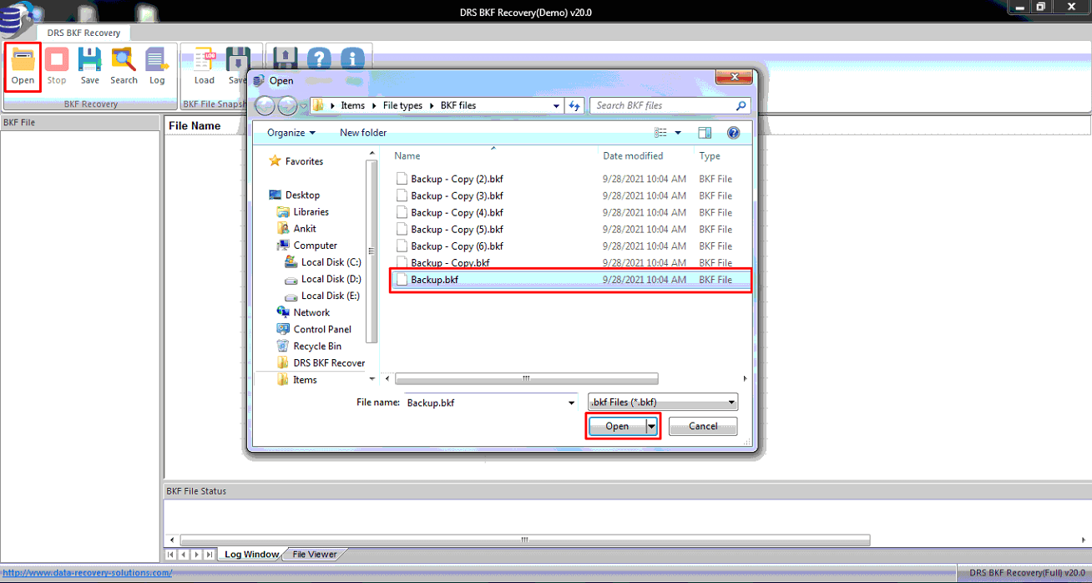Screen dimensions: 1092x583
Task: Toggle the preview pane in the Open dialog
Action: tap(704, 132)
